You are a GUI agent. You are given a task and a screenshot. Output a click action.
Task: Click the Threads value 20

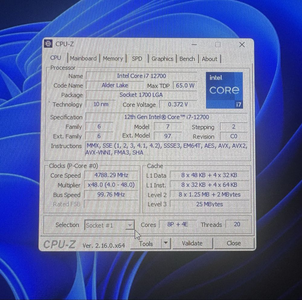pyautogui.click(x=237, y=224)
